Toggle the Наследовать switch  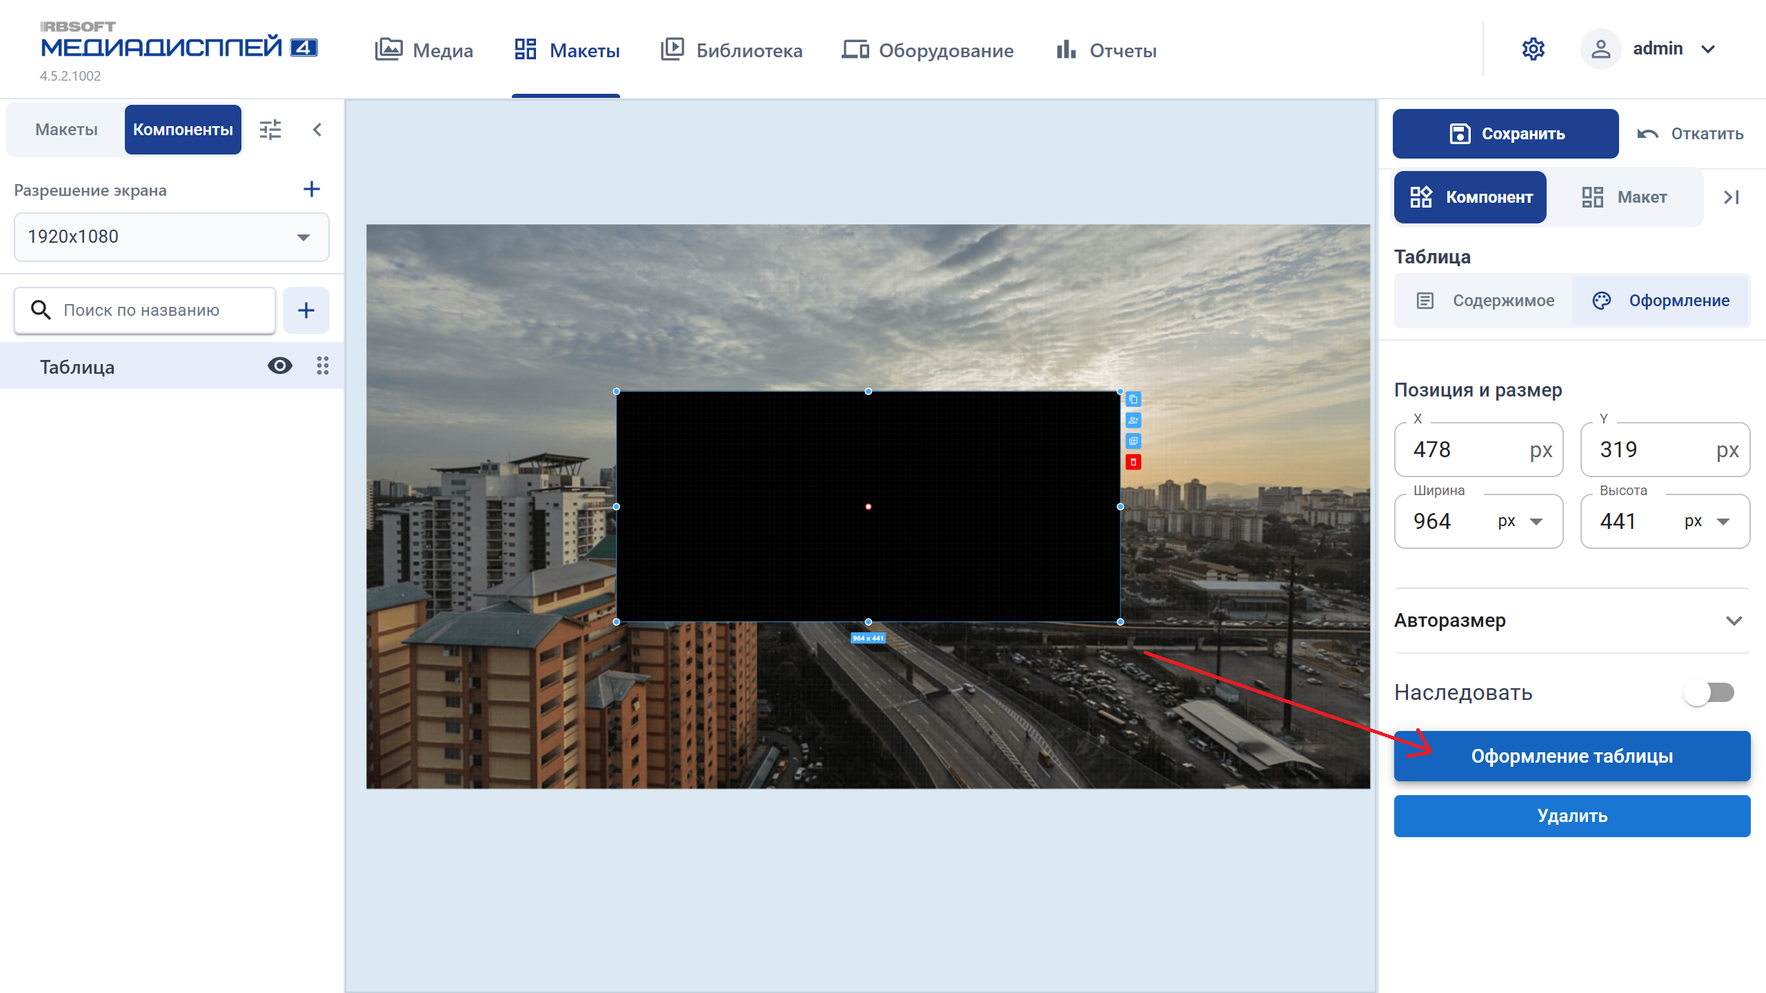click(x=1709, y=692)
